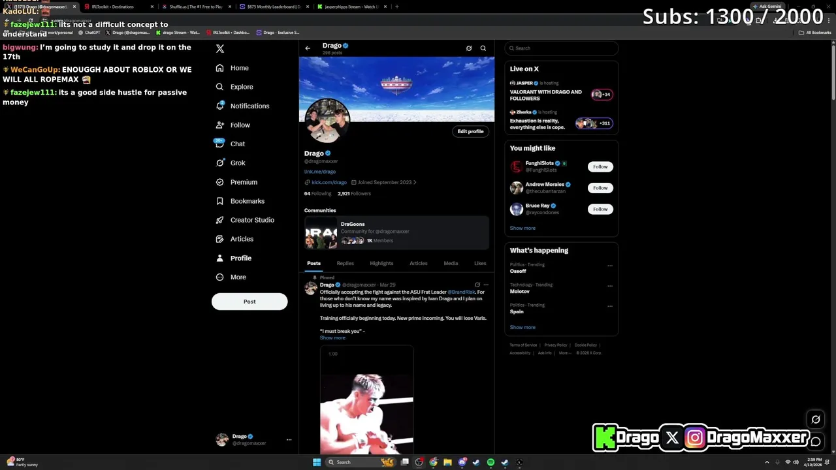The width and height of the screenshot is (836, 470).
Task: Click the Post button
Action: pos(249,302)
